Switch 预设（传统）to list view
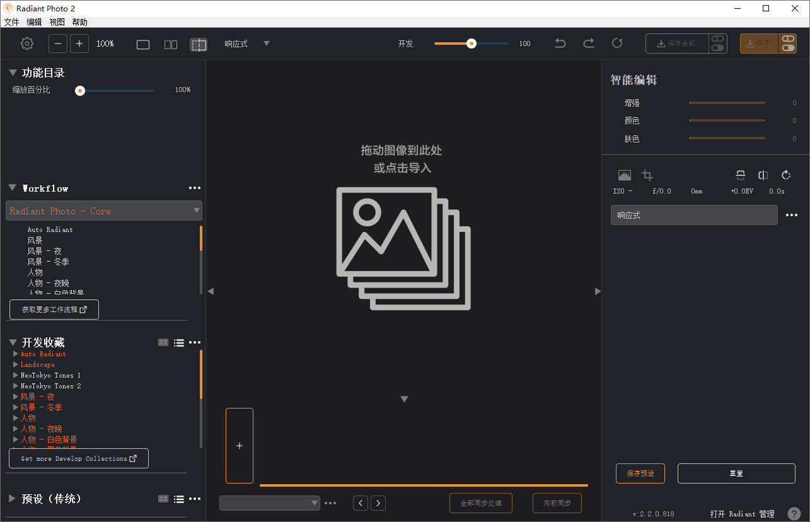This screenshot has height=522, width=810. (179, 499)
